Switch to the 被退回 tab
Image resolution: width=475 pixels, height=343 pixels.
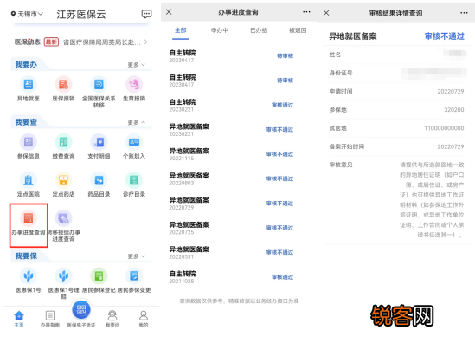[298, 30]
